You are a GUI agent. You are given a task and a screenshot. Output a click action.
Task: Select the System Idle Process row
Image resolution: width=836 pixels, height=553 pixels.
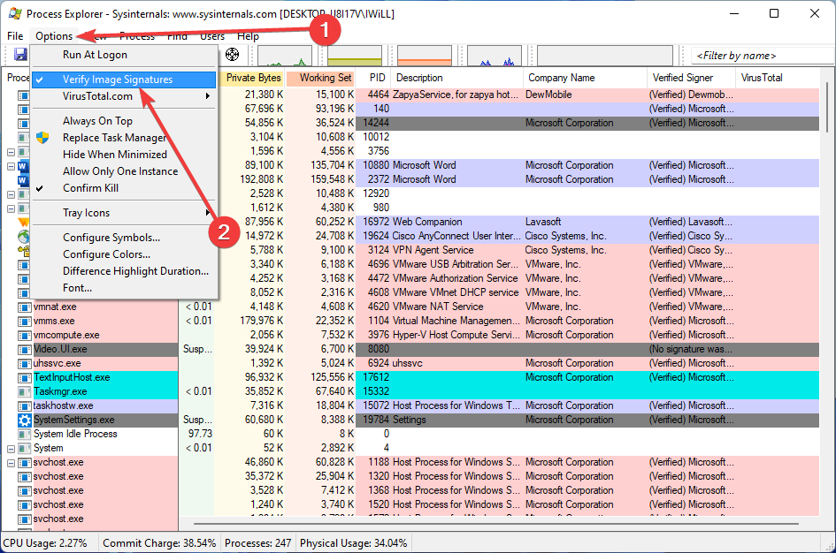tap(418, 435)
